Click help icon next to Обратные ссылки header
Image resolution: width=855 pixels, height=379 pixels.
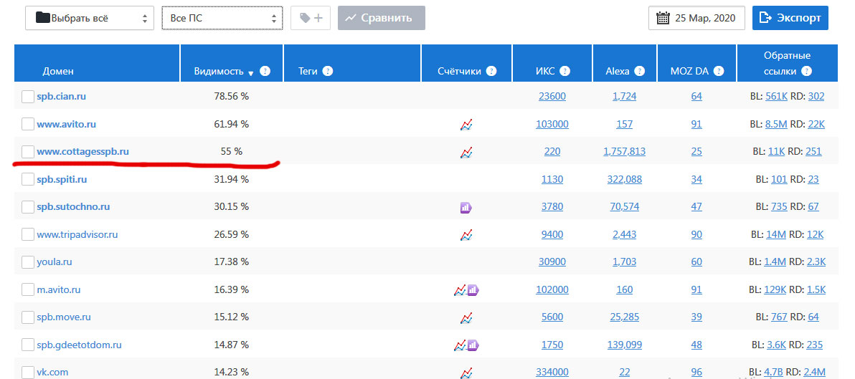pyautogui.click(x=806, y=71)
